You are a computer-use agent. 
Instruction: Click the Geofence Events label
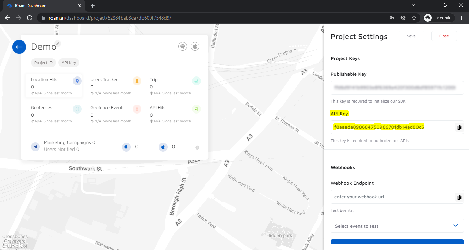pos(107,108)
